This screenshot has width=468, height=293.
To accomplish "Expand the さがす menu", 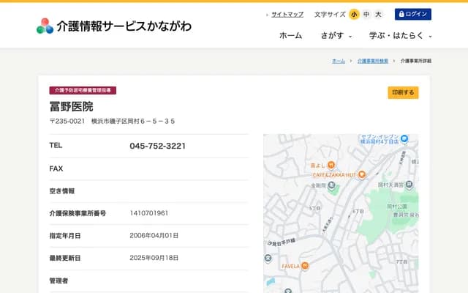I will pyautogui.click(x=336, y=36).
